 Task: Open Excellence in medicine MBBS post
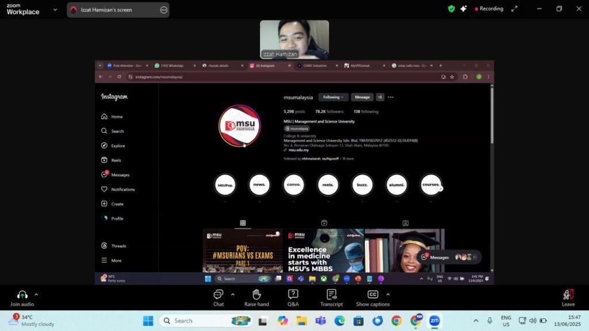323,250
